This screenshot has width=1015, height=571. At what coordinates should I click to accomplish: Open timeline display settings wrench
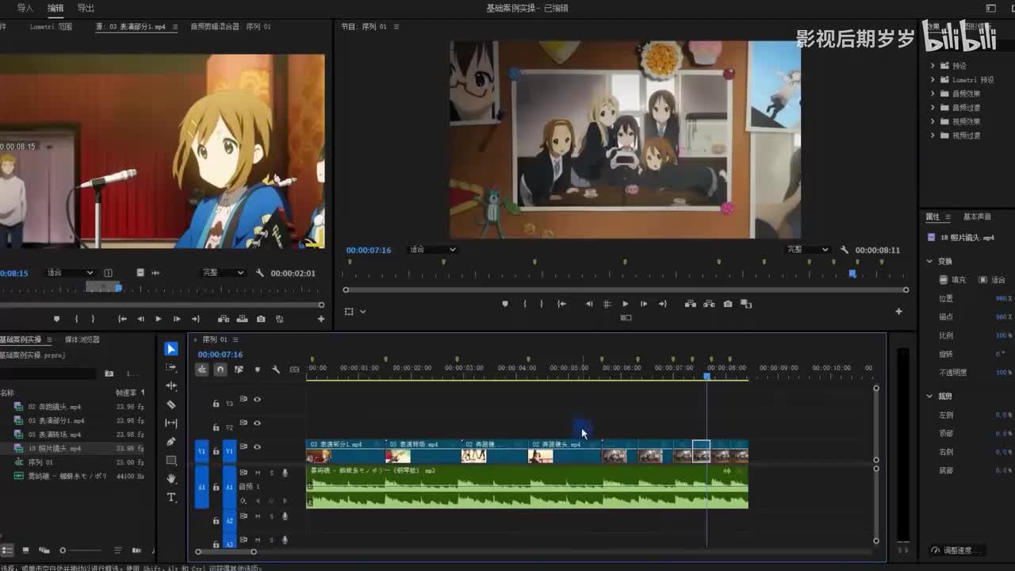(276, 370)
